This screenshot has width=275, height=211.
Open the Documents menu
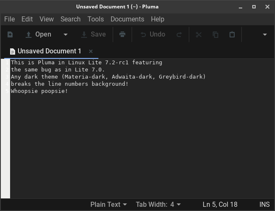coord(127,19)
